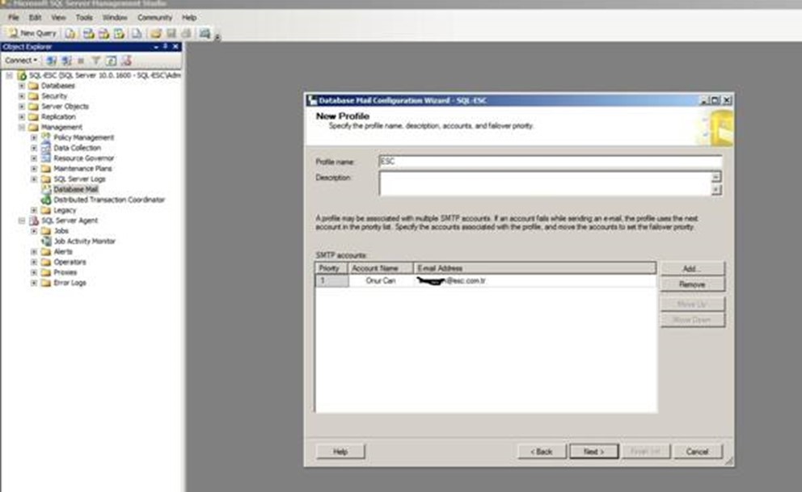
Task: Click the Job Activity Monitor icon
Action: point(46,241)
